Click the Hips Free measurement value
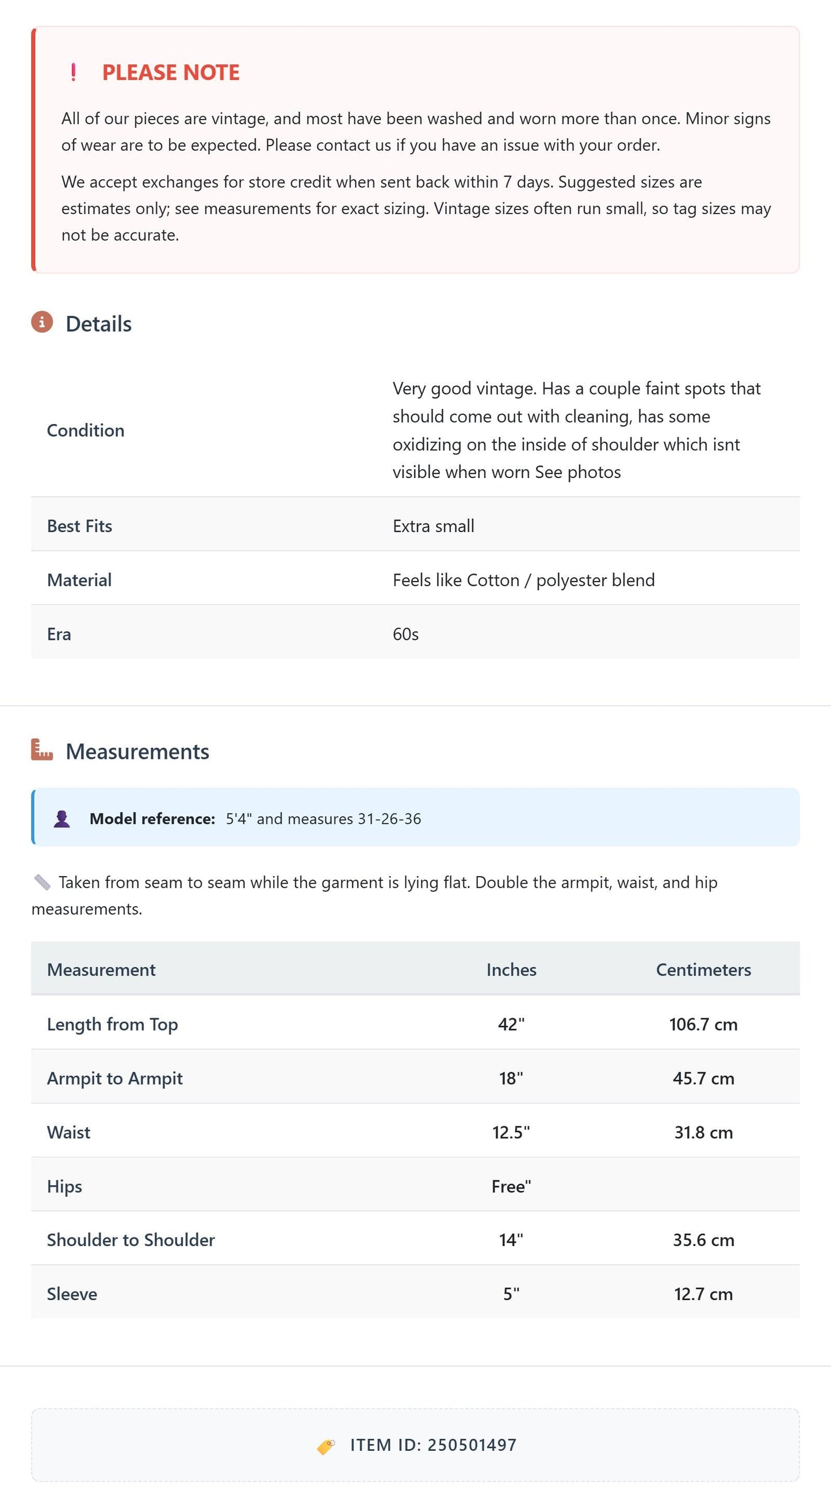831x1509 pixels. point(511,1186)
